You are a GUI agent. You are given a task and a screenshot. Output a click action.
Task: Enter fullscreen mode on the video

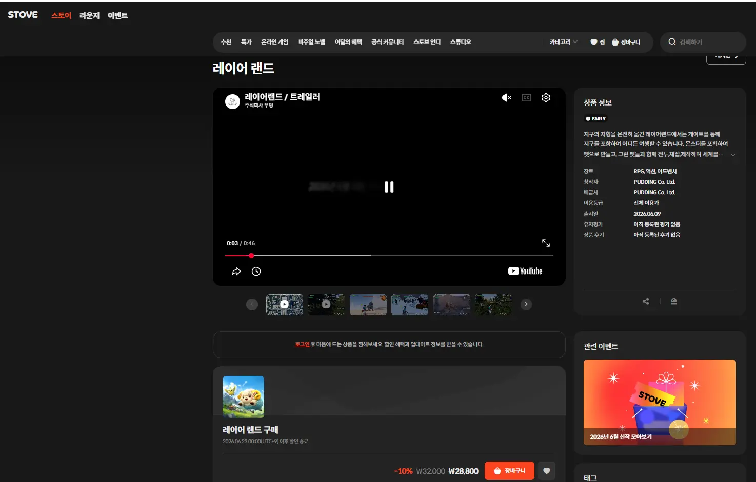pyautogui.click(x=546, y=243)
